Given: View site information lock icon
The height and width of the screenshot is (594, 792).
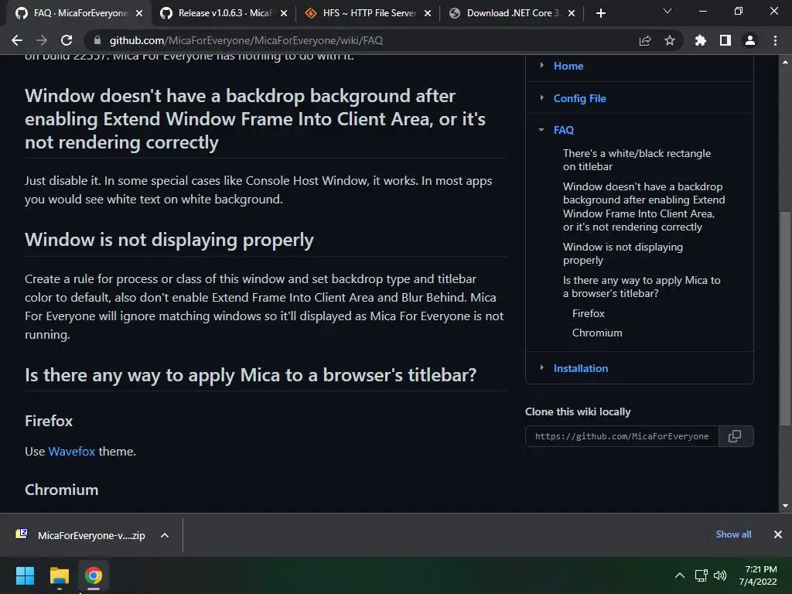Looking at the screenshot, I should [x=97, y=40].
